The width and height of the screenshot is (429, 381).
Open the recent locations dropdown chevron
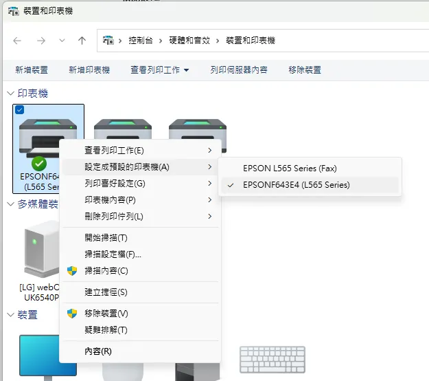(x=62, y=41)
